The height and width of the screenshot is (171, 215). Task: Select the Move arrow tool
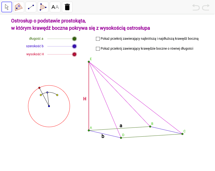coord(7,7)
